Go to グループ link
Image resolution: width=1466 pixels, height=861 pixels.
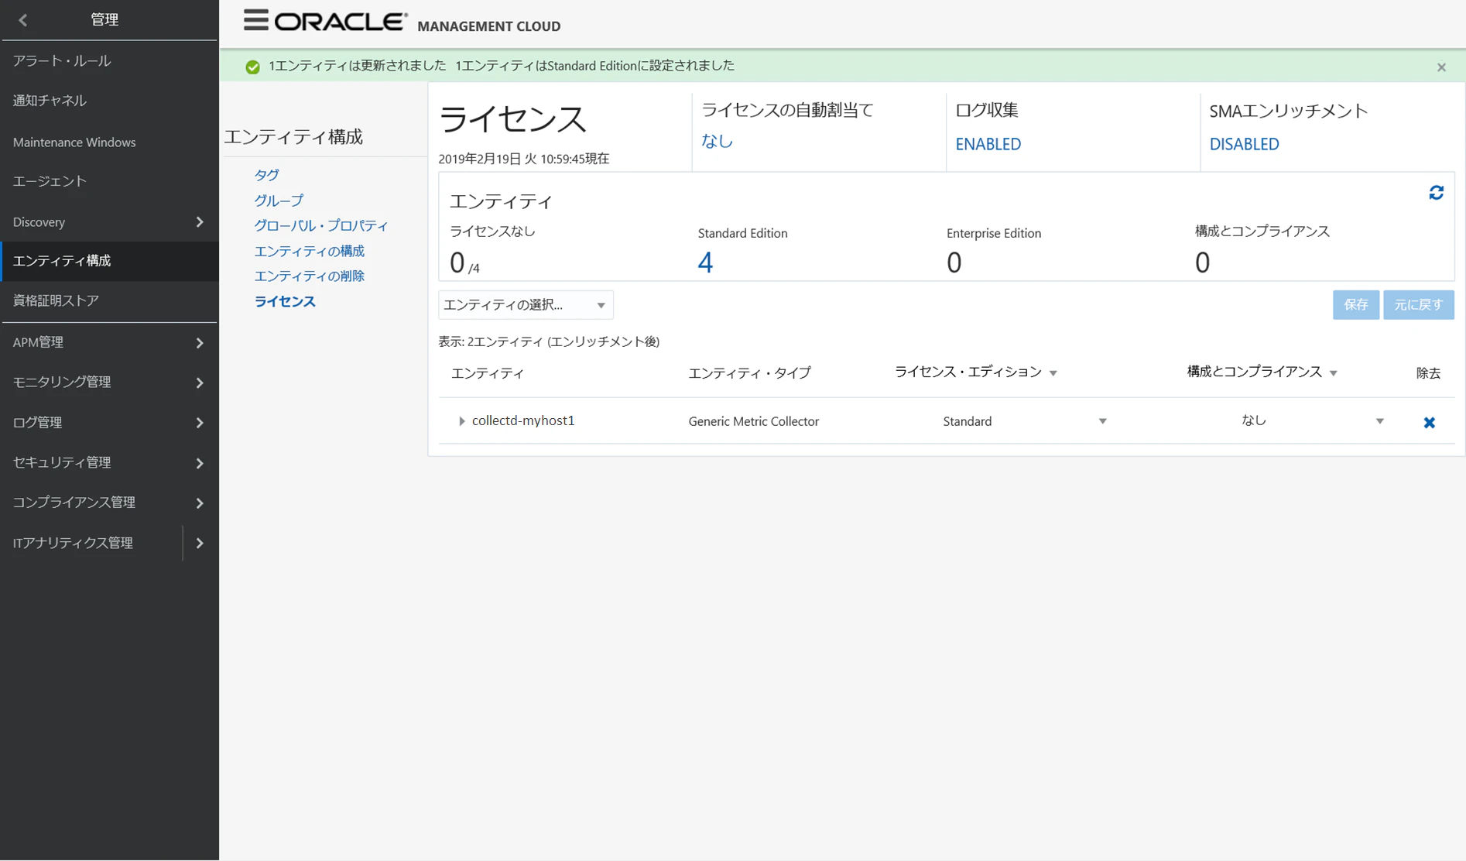tap(279, 201)
